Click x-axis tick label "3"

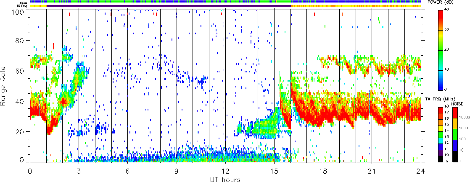(x=79, y=171)
